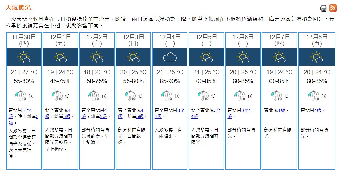
Task: Click the umbrella rain probability icon for 12月1日
Action: [x=57, y=96]
